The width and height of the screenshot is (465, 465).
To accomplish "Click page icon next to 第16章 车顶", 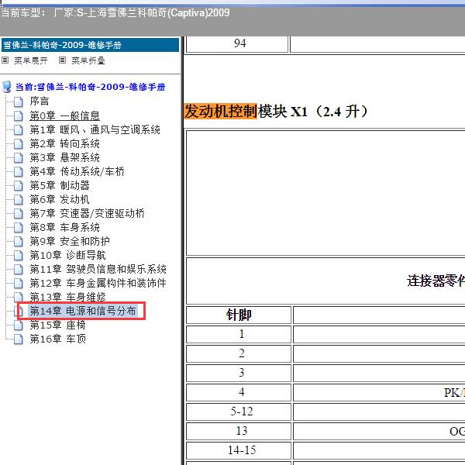I will coord(19,339).
